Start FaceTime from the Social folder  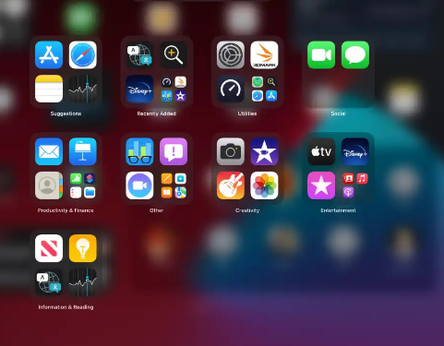pyautogui.click(x=321, y=55)
